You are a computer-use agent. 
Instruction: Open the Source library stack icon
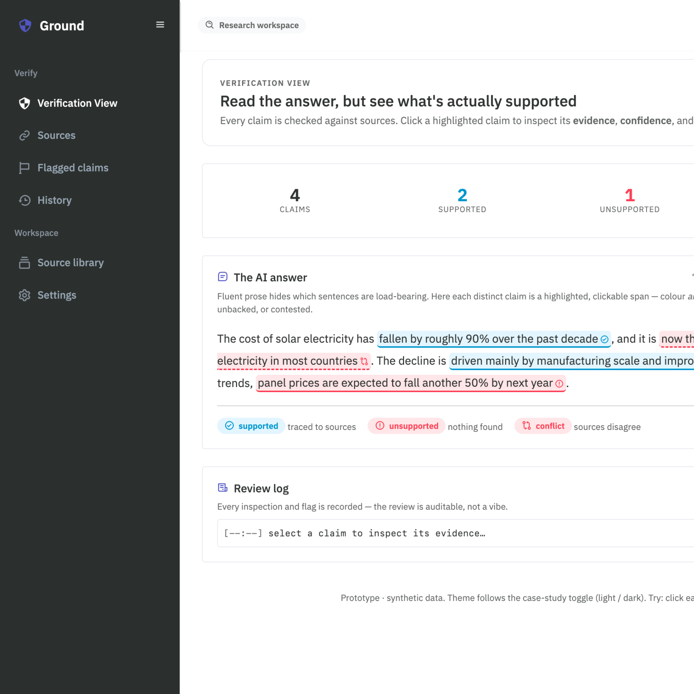25,263
